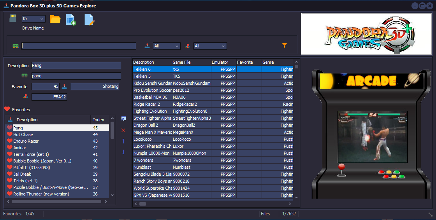Click the SD card drive icon
Screen dimensions: 436x220
13,18
